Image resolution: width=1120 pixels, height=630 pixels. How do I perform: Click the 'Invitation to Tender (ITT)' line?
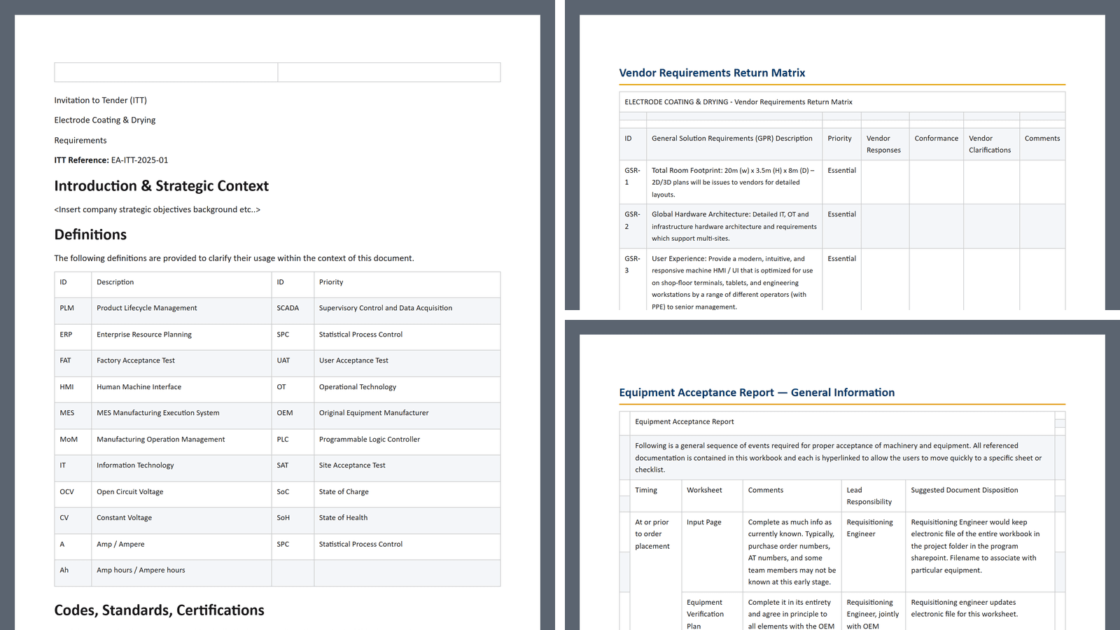coord(101,100)
